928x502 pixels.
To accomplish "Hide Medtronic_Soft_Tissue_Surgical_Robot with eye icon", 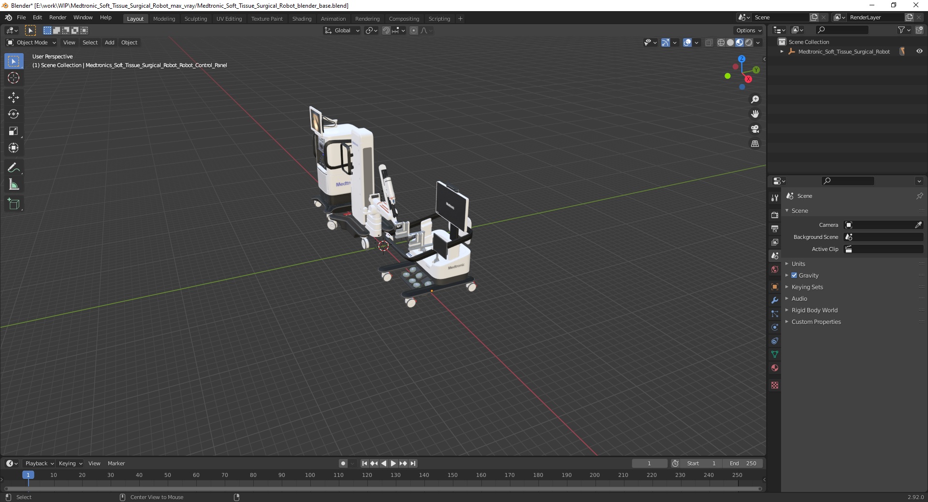I will (919, 51).
